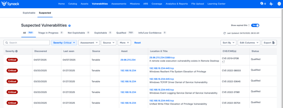The image size is (283, 108).
Task: Open the Severity: Critical filter dropdown
Action: [x=64, y=43]
